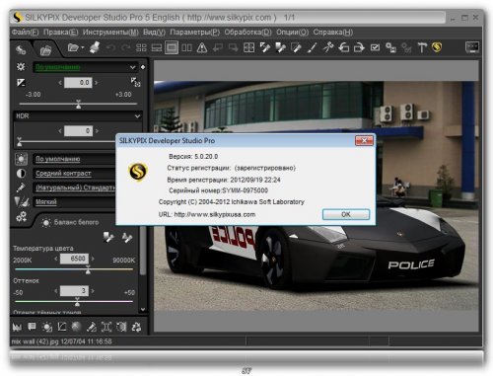Click the Оттенок tint slider handle
Image resolution: width=493 pixels, height=376 pixels.
pyautogui.click(x=77, y=301)
